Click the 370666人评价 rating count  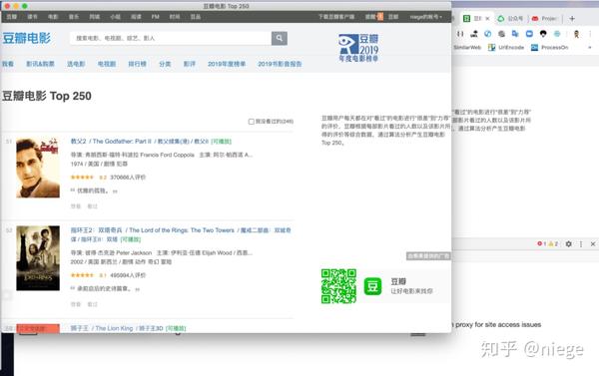(128, 178)
